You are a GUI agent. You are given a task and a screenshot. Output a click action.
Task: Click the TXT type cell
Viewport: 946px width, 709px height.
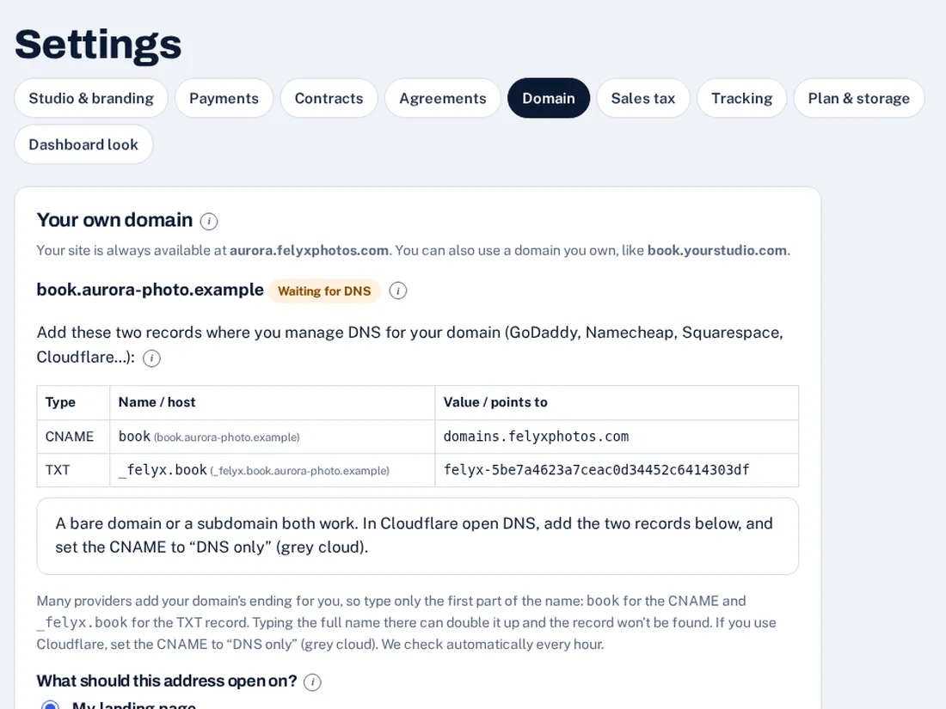click(x=73, y=470)
